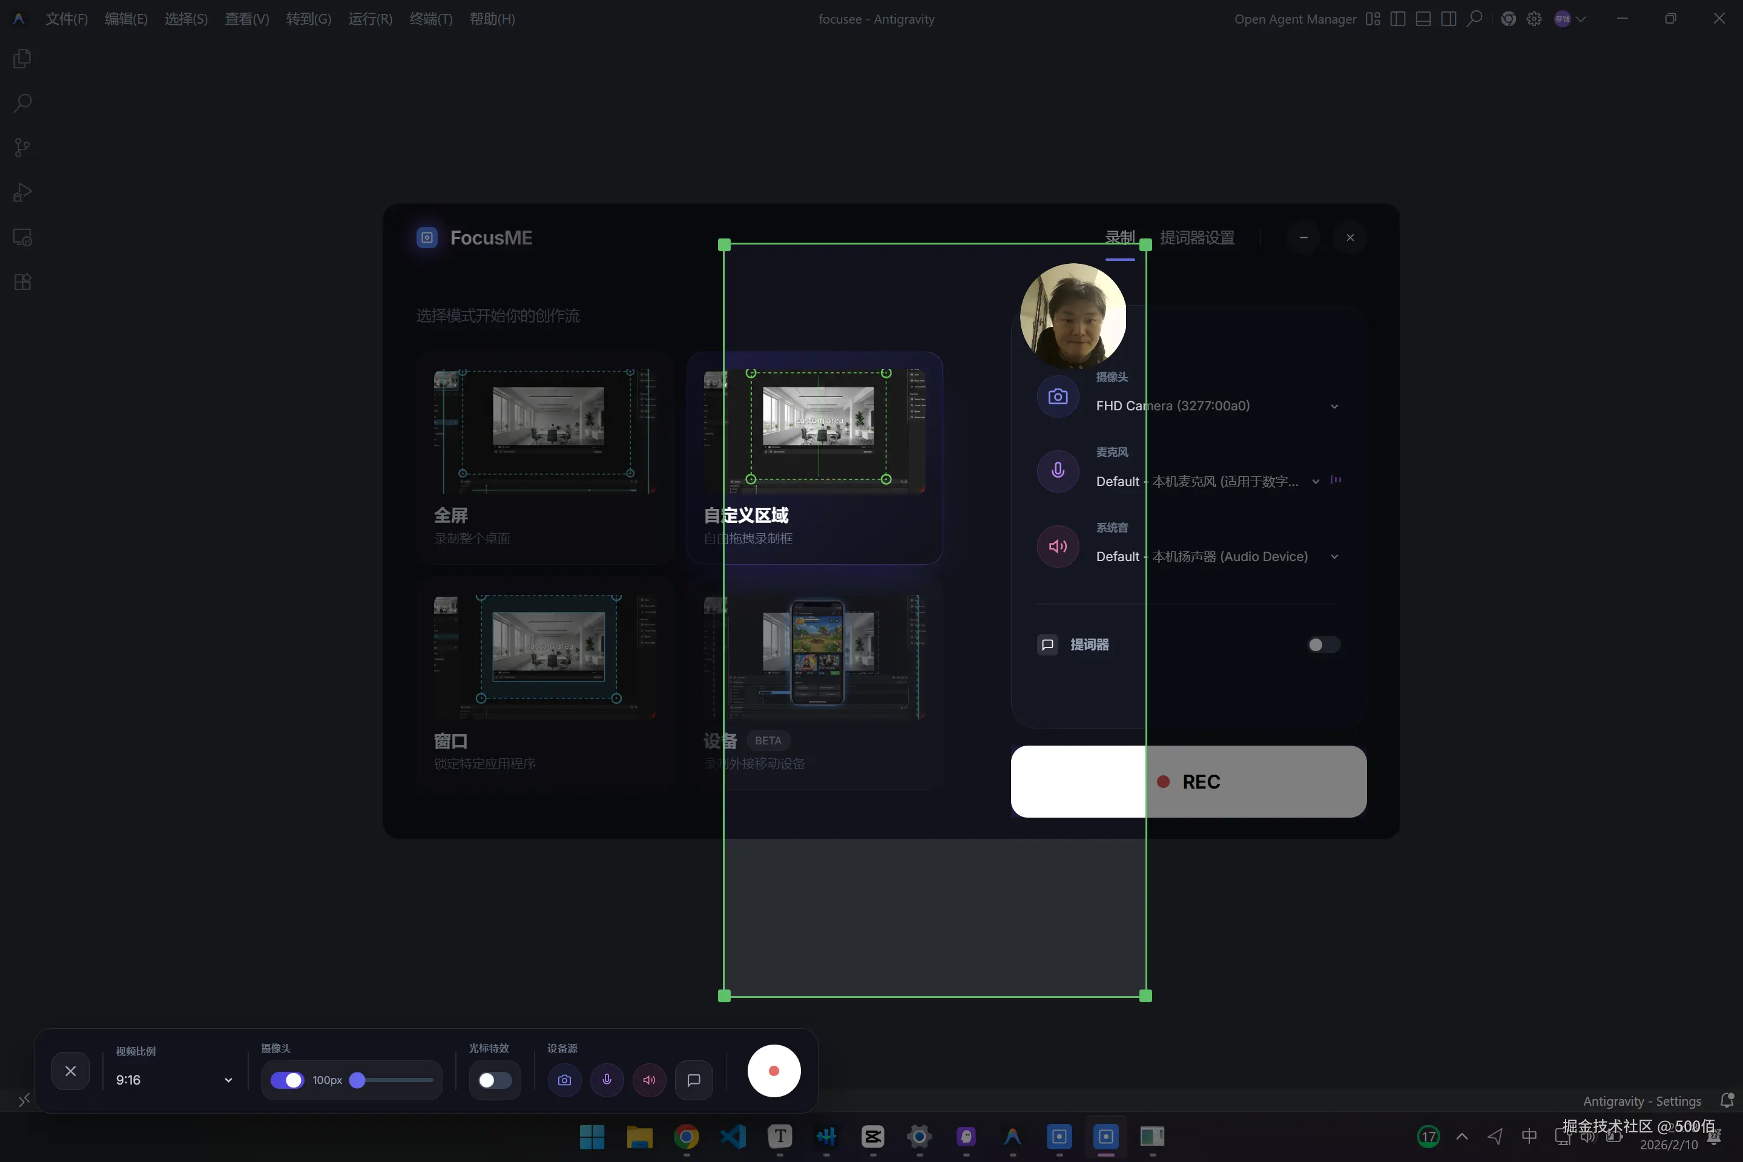Click the microphone source icon in bottom toolbar
The image size is (1743, 1162).
pos(607,1080)
